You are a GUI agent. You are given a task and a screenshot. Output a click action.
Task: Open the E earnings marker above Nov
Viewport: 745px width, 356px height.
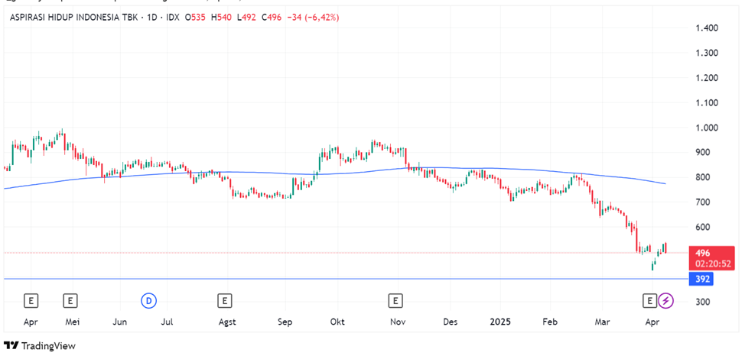[x=395, y=300]
